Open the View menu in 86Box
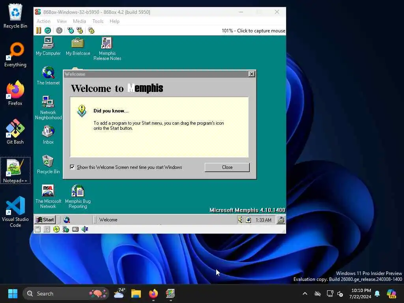Viewport: 404px width, 303px height. pyautogui.click(x=62, y=21)
